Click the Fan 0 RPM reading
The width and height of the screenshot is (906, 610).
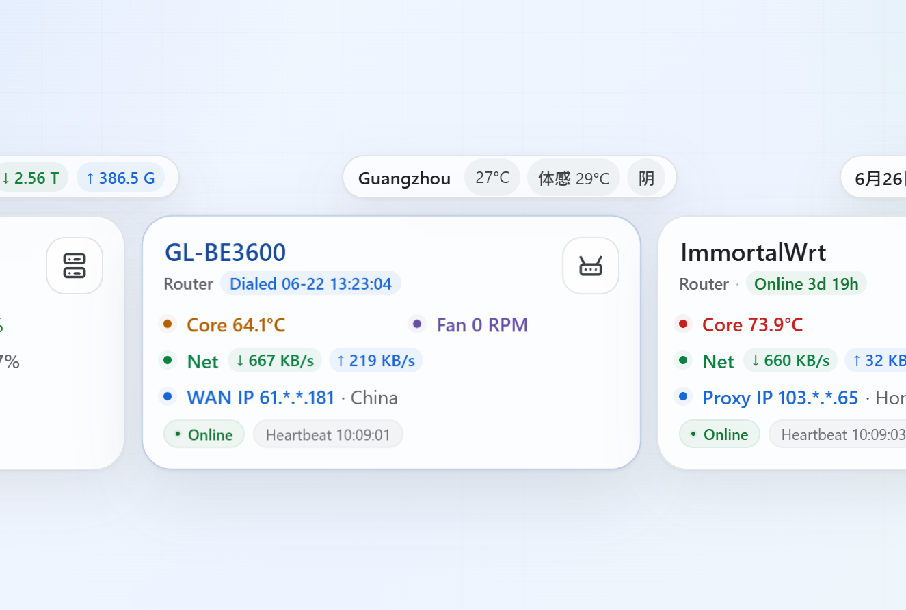(482, 324)
